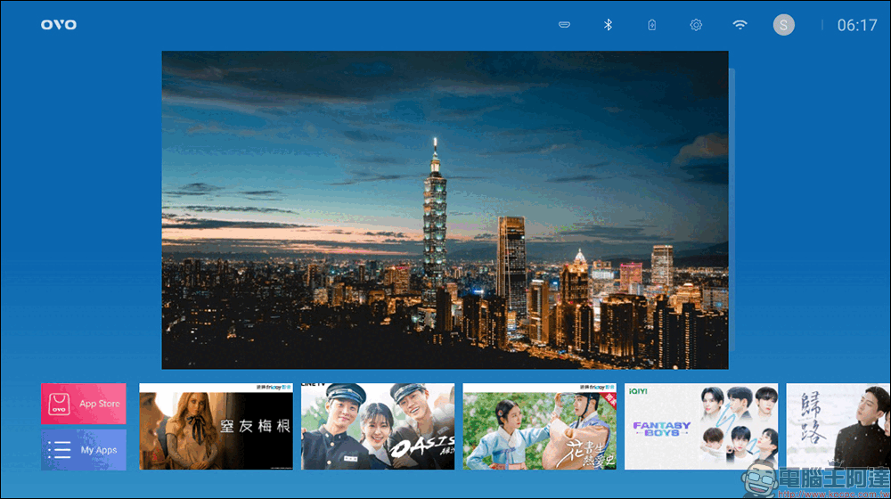Click the iQIYI logo on Fantasy Boys
This screenshot has width=891, height=499.
click(x=636, y=389)
